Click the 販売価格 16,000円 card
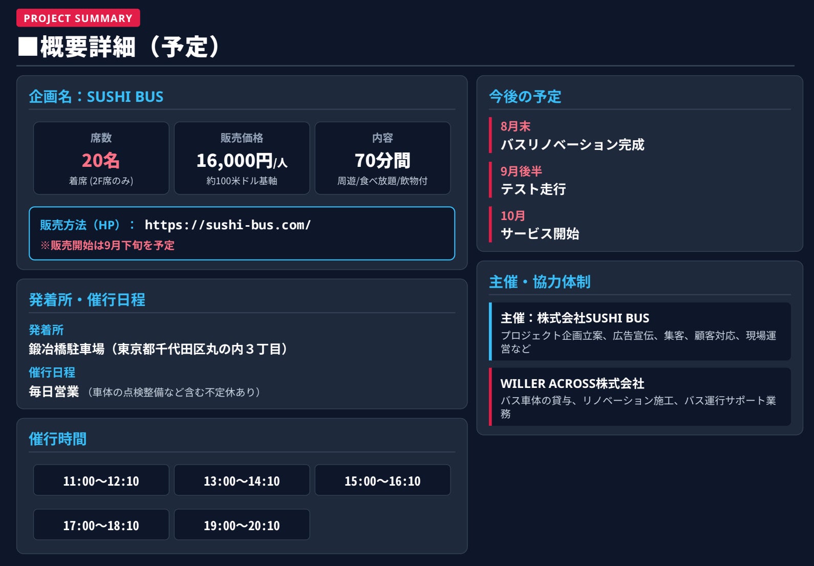The image size is (814, 566). tap(242, 158)
